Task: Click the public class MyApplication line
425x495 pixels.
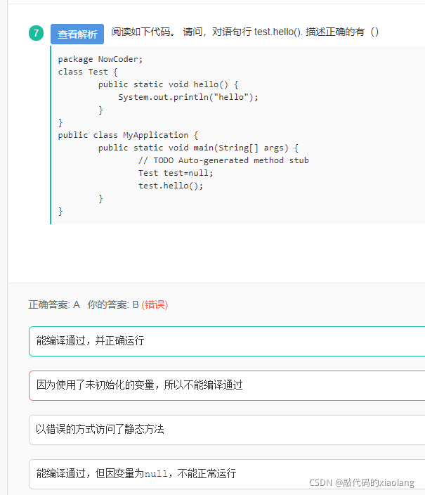Action: click(128, 135)
